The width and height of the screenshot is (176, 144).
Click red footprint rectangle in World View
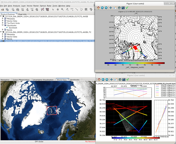coord(52,110)
